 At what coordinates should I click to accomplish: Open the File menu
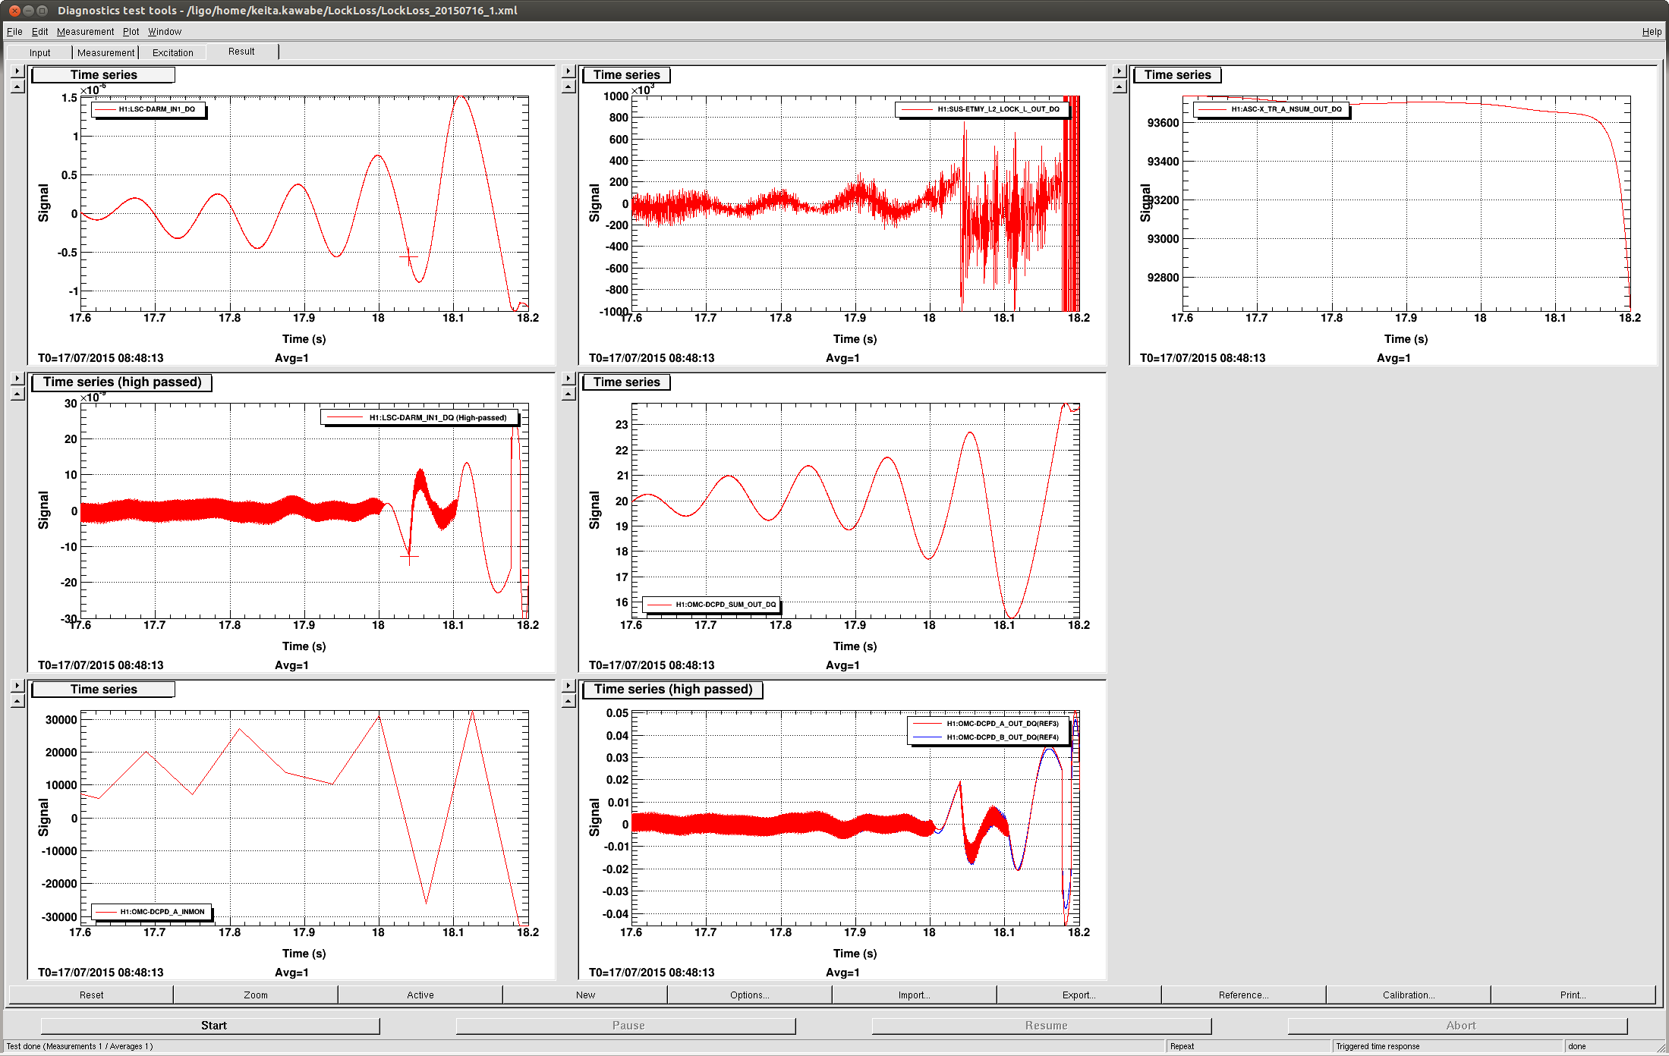[14, 31]
